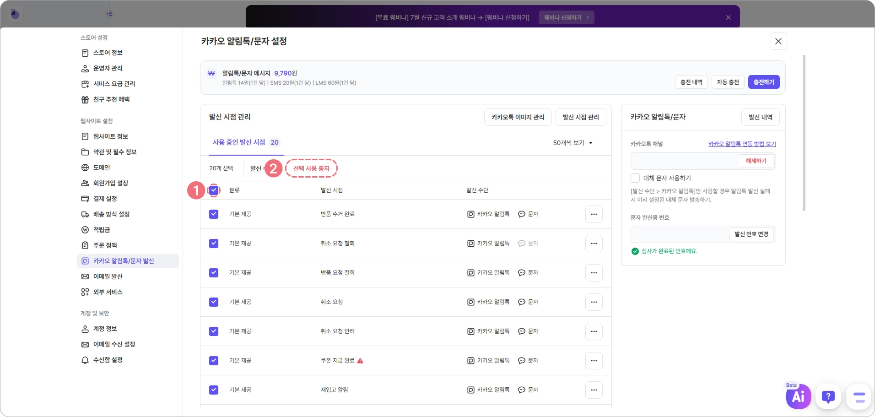Open the help question-mark chat icon
875x417 pixels.
click(x=828, y=396)
